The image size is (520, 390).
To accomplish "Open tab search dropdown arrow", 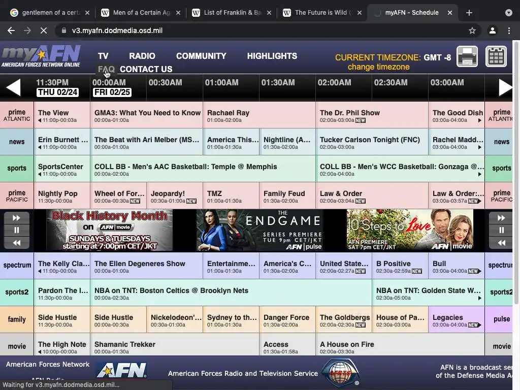I will [509, 13].
